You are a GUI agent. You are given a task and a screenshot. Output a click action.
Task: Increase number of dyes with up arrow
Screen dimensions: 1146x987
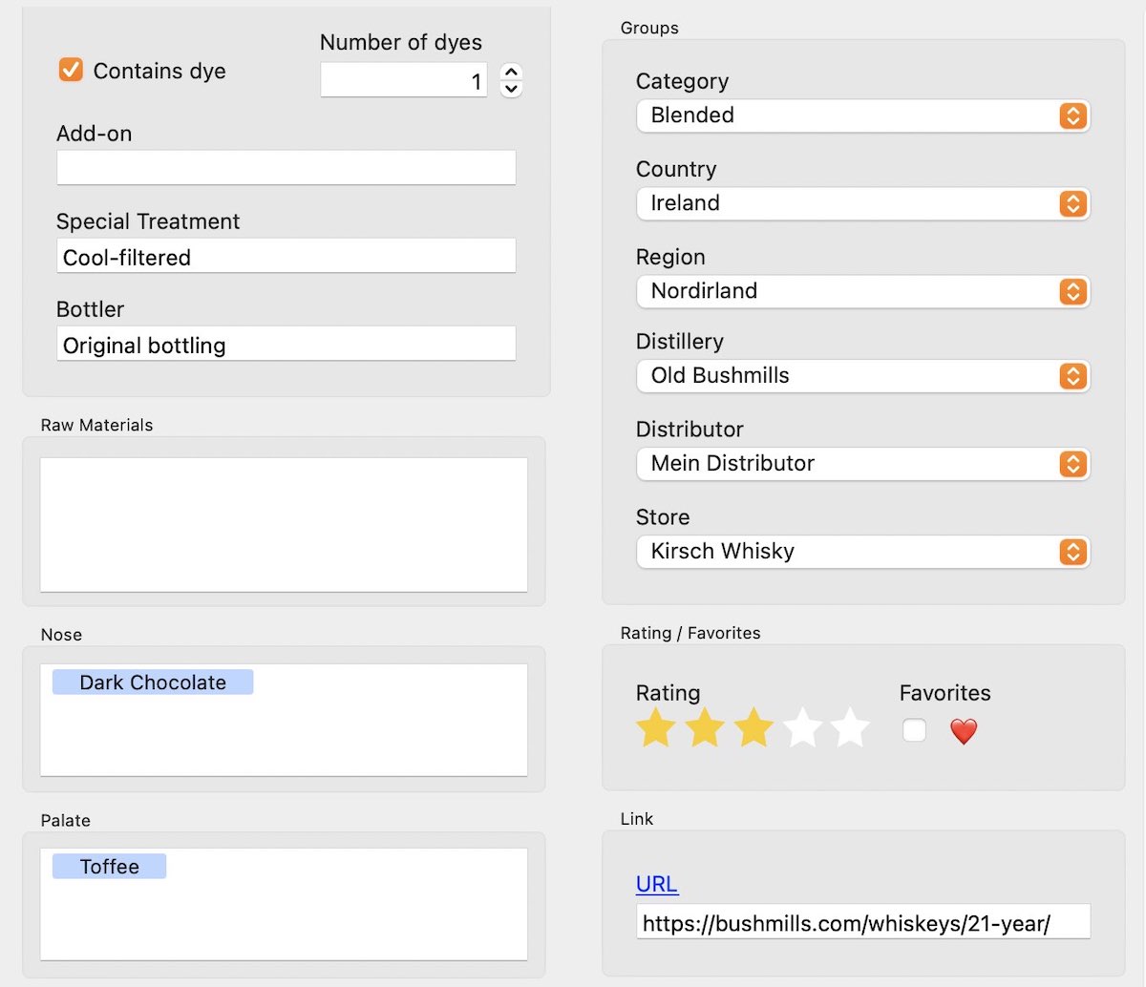pos(512,72)
